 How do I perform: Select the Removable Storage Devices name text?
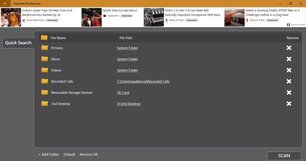pyautogui.click(x=72, y=92)
